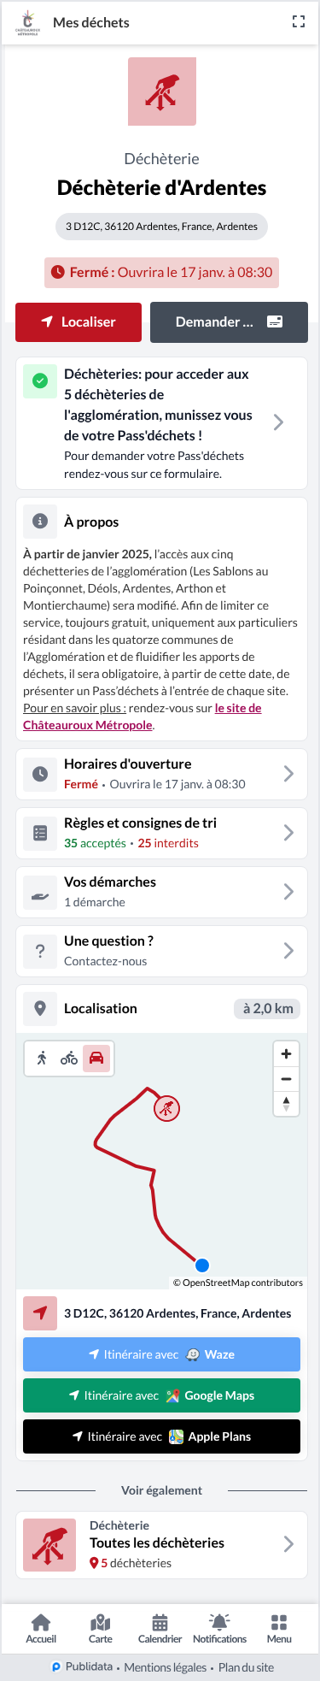Expand Horaires d'ouverture section
The image size is (320, 1681).
point(161,774)
